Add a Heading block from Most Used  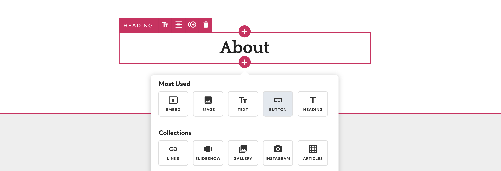click(x=313, y=104)
